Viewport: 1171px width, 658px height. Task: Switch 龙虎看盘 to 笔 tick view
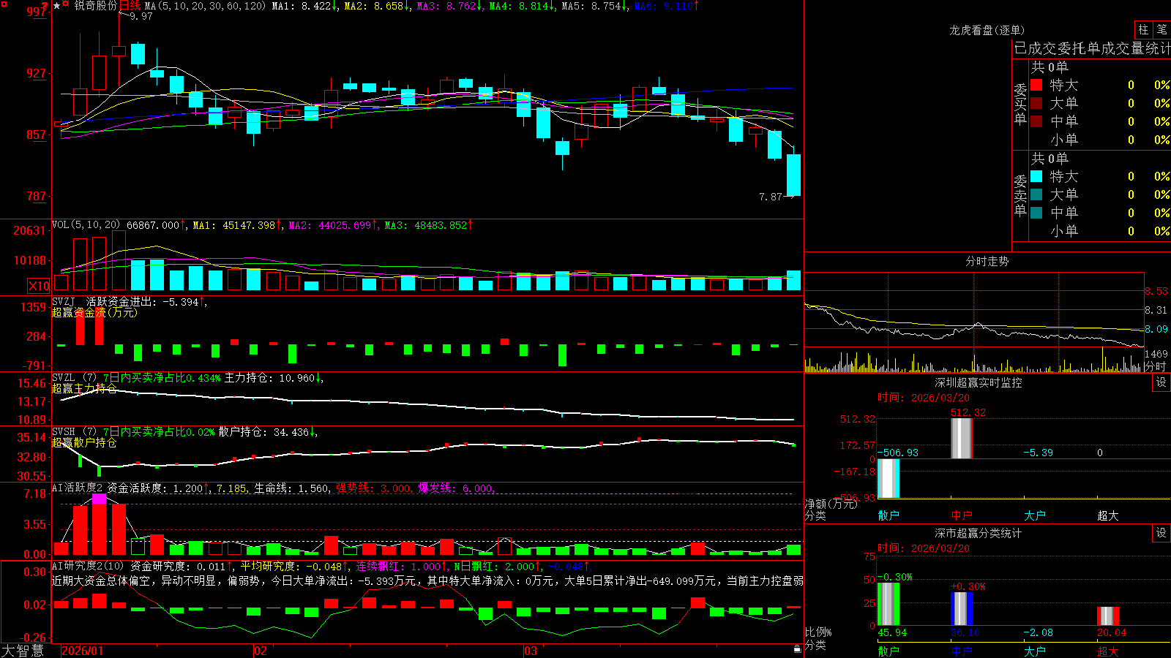[1161, 29]
